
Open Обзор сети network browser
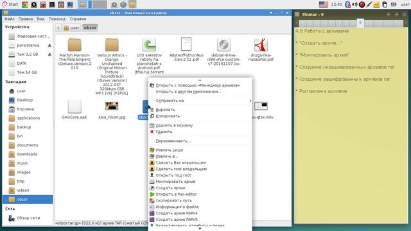pyautogui.click(x=28, y=218)
